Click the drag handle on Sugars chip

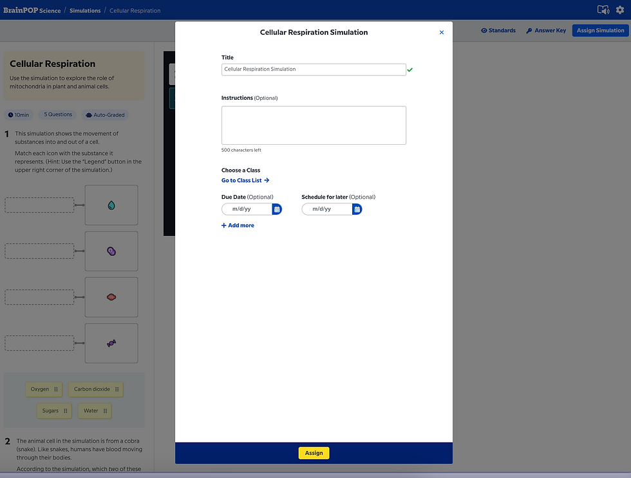tap(66, 411)
